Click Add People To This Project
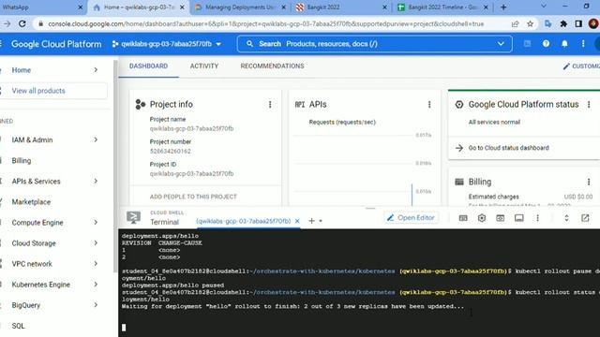Image resolution: width=600 pixels, height=337 pixels. tap(193, 197)
